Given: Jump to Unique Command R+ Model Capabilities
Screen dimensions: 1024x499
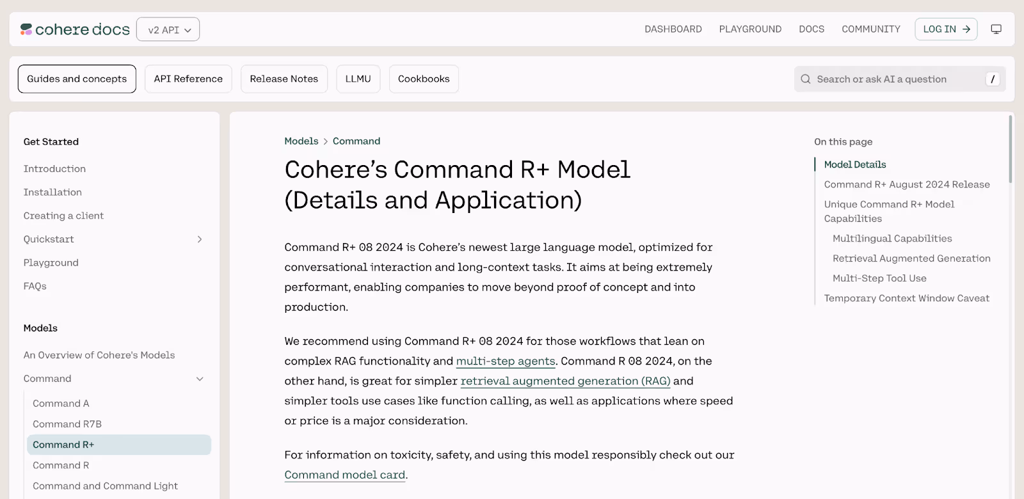Looking at the screenshot, I should (x=889, y=212).
